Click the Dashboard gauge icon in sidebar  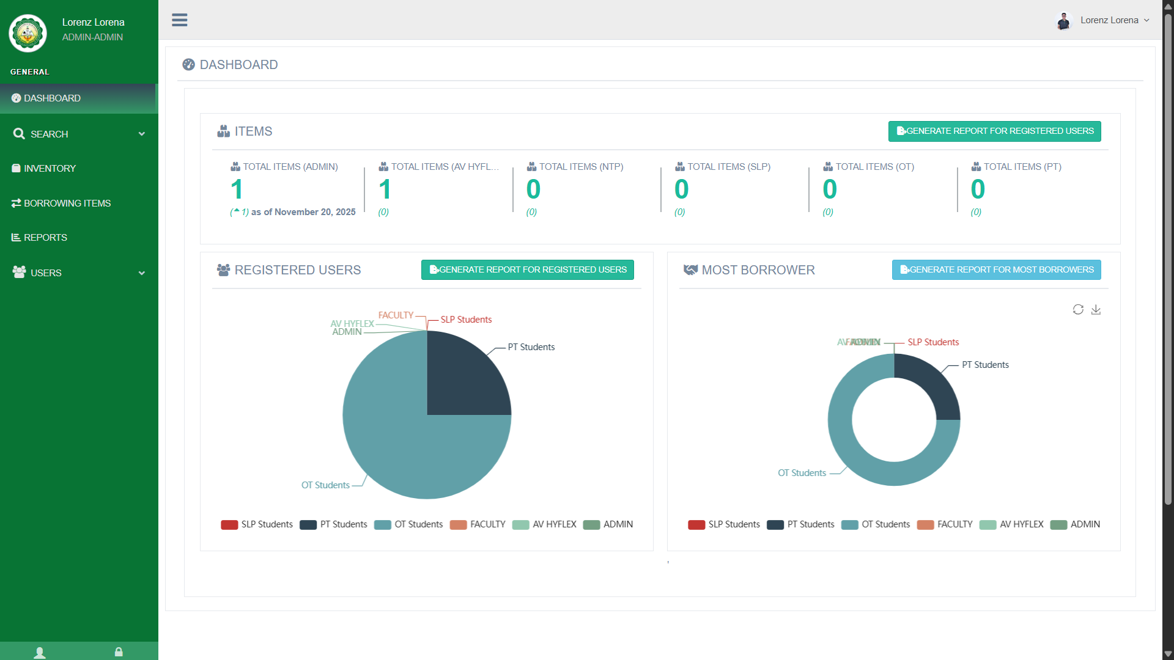(x=16, y=98)
